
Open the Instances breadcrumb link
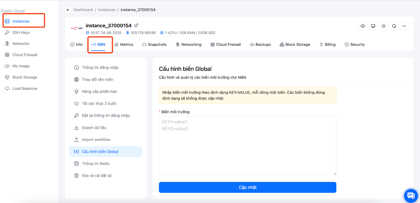107,10
